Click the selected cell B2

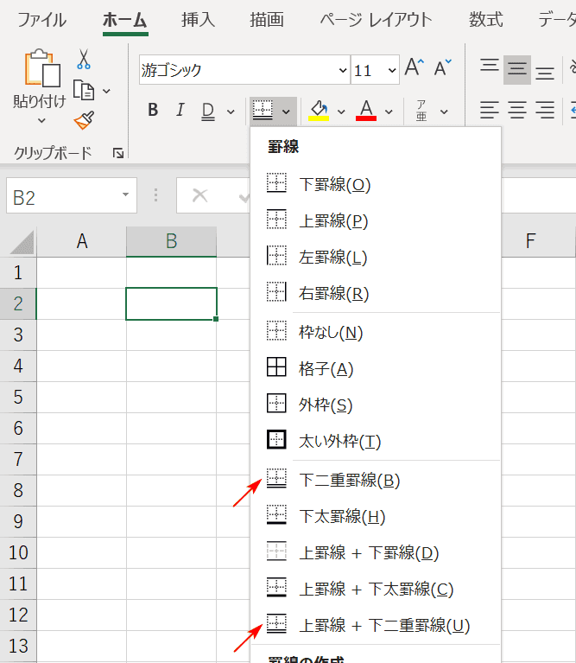172,303
